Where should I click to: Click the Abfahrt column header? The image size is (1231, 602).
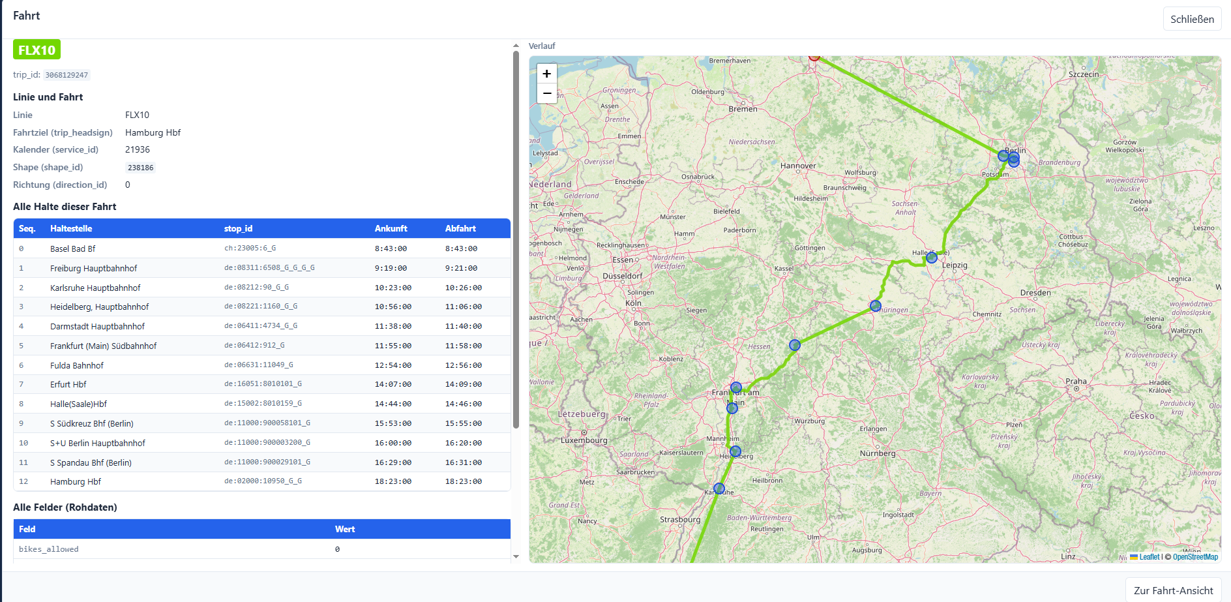pyautogui.click(x=460, y=228)
